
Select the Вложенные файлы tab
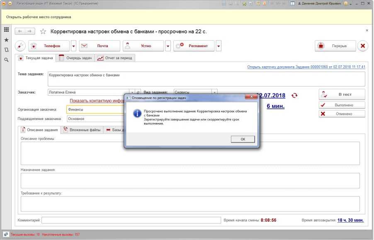pyautogui.click(x=82, y=130)
